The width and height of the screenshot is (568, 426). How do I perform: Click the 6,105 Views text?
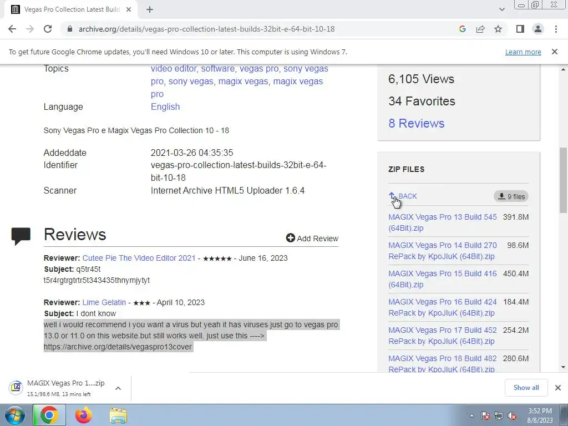pyautogui.click(x=421, y=79)
